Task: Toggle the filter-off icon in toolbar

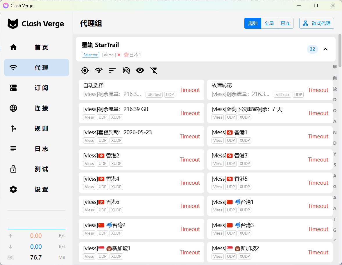Action: pos(154,70)
